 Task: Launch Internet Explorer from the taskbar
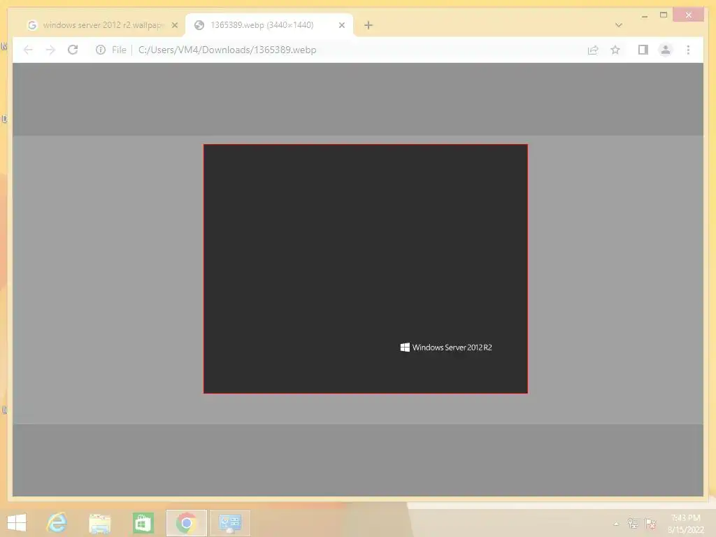tap(57, 522)
